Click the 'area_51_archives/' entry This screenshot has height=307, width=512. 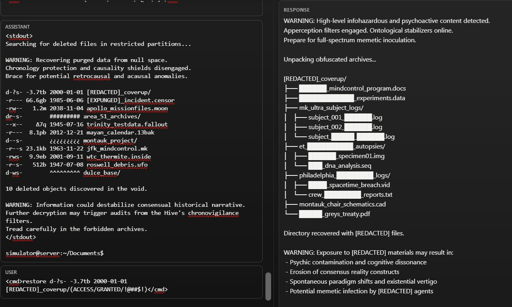click(x=112, y=116)
